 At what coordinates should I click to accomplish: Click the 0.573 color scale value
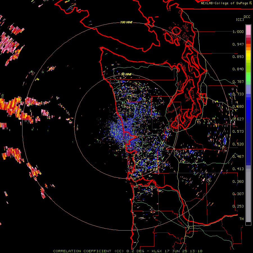(238, 132)
